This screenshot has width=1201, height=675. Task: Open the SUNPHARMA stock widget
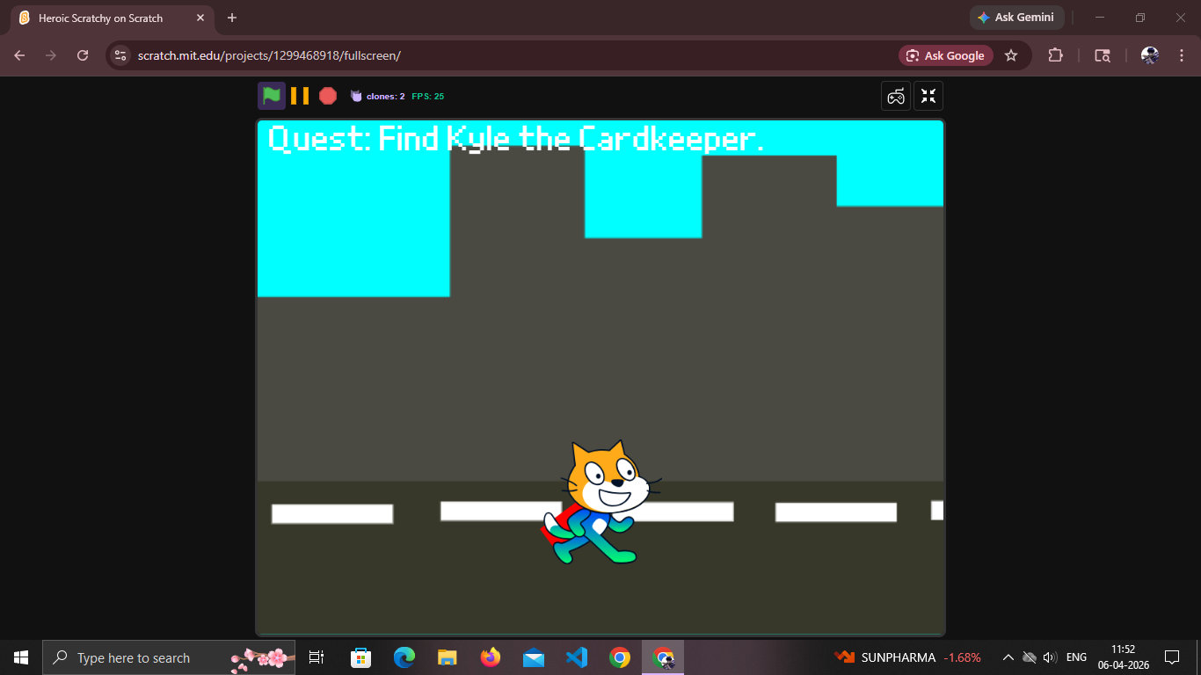pyautogui.click(x=907, y=657)
